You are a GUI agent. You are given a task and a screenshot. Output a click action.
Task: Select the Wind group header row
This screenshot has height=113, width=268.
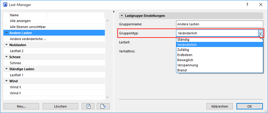click(x=54, y=81)
